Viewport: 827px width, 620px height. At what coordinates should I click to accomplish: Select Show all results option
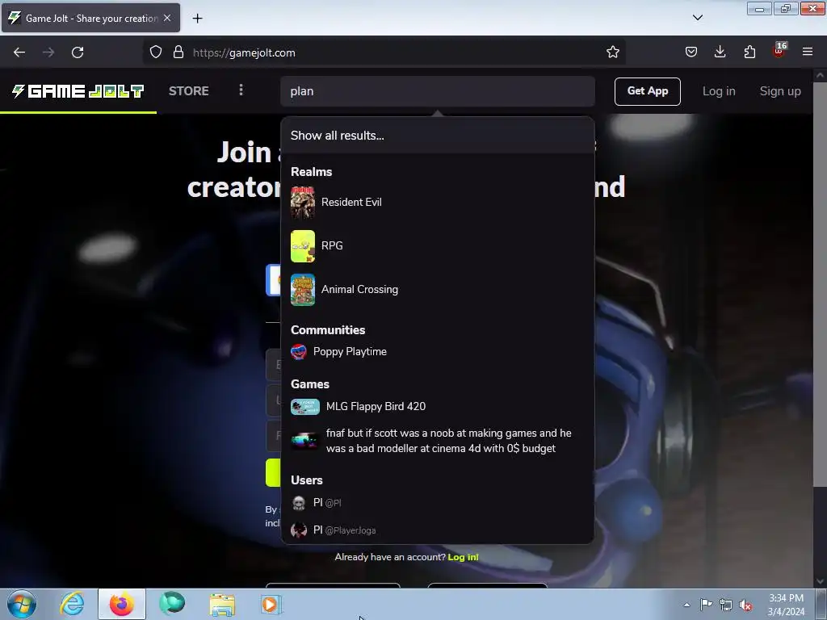click(x=438, y=136)
